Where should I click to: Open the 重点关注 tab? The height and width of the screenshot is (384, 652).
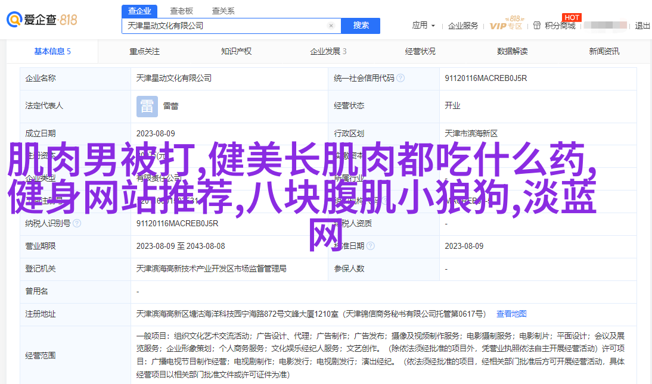(144, 51)
